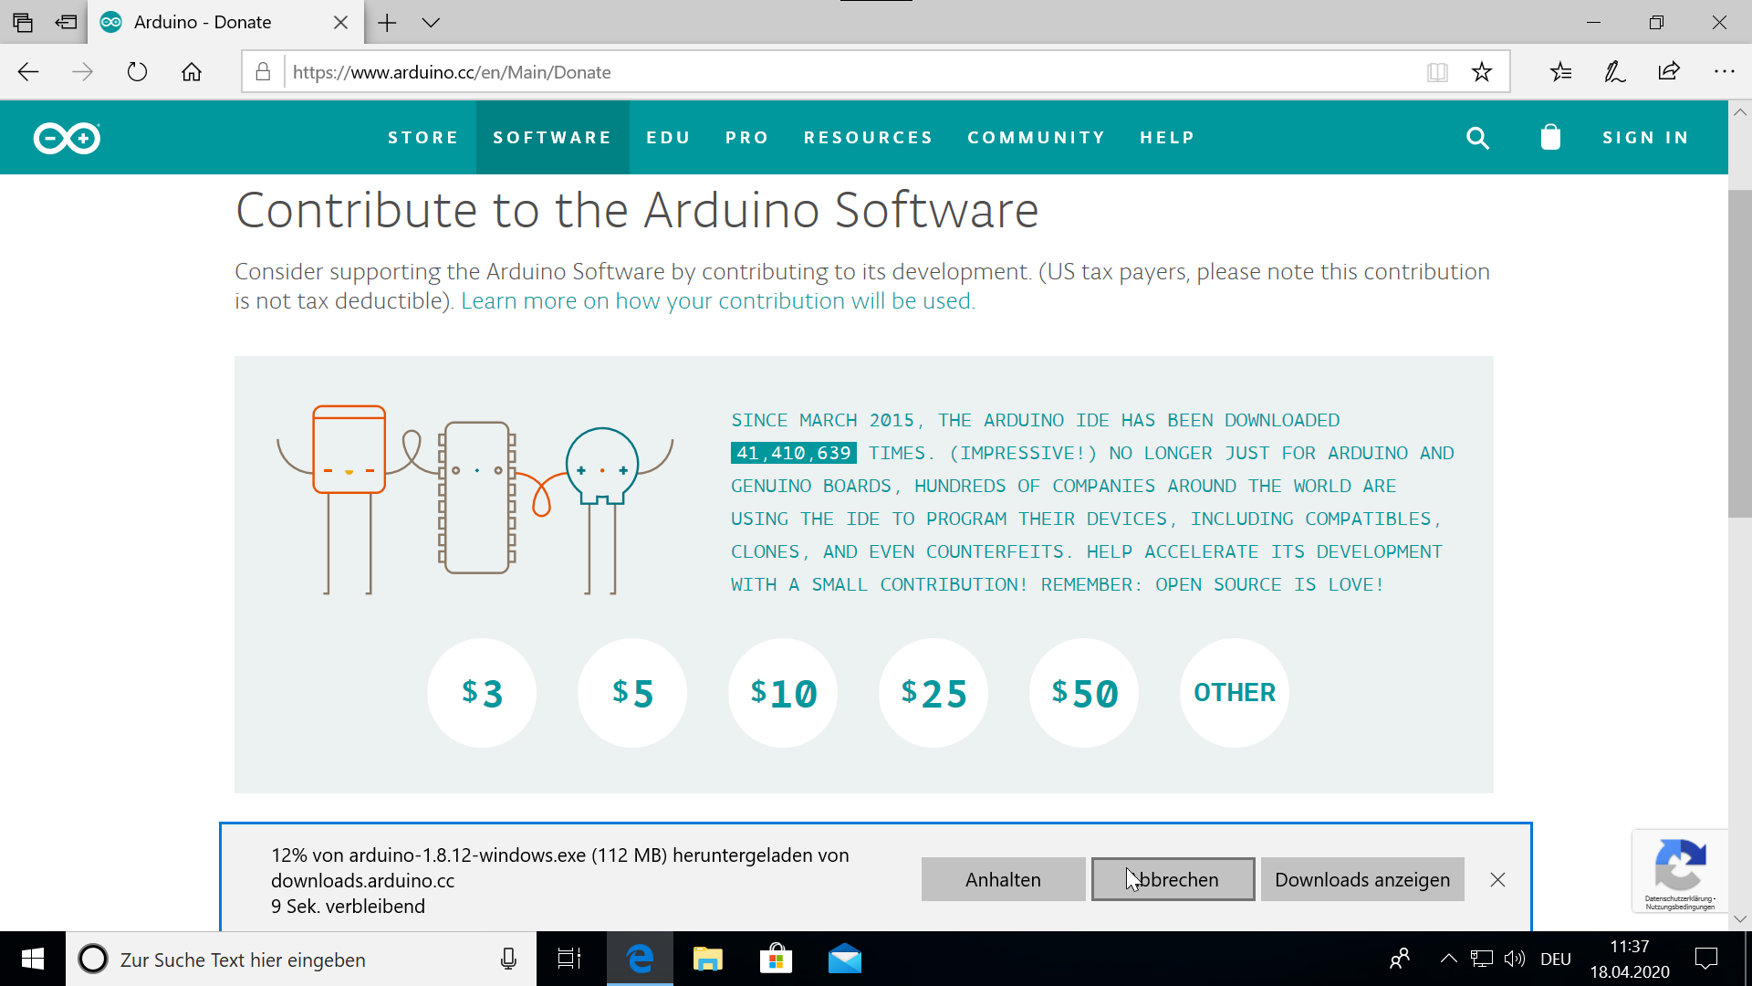Go back with browser back arrow
The height and width of the screenshot is (986, 1752).
tap(28, 72)
